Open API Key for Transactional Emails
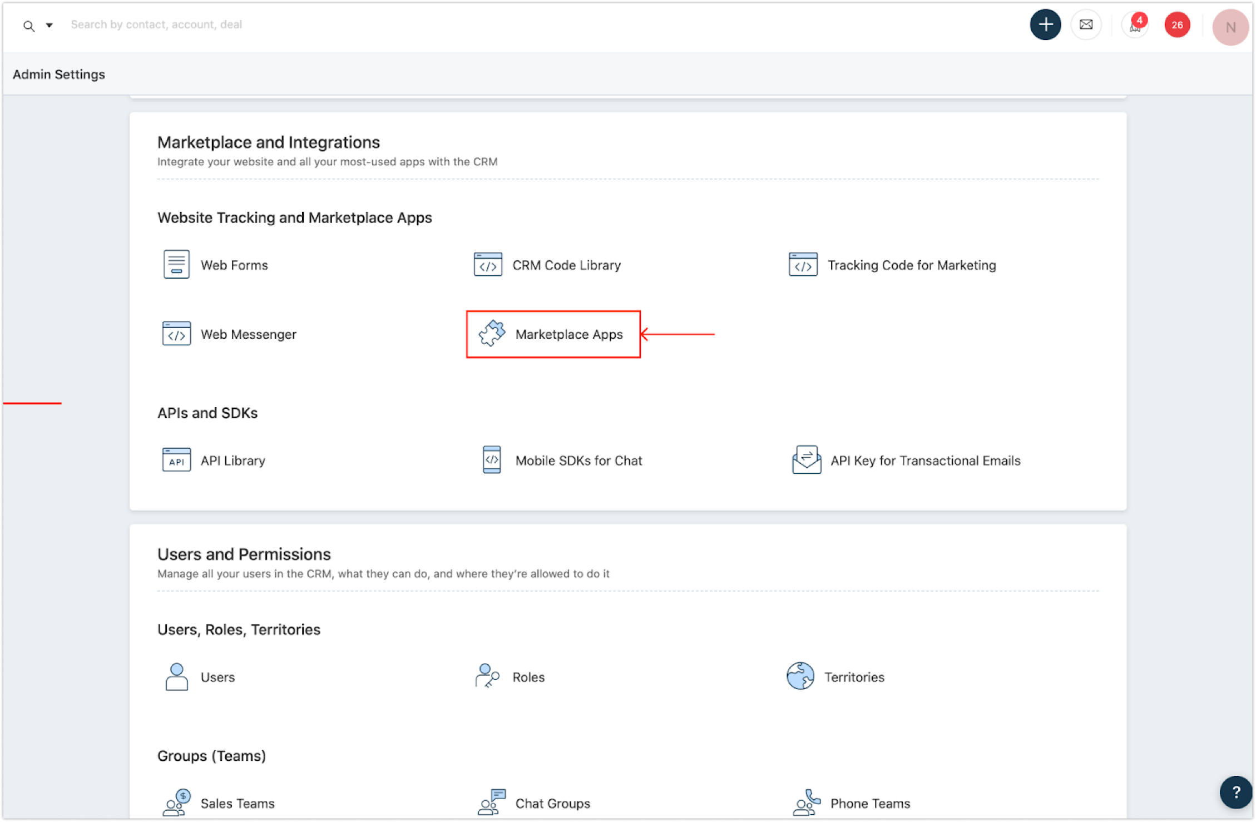 tap(925, 460)
